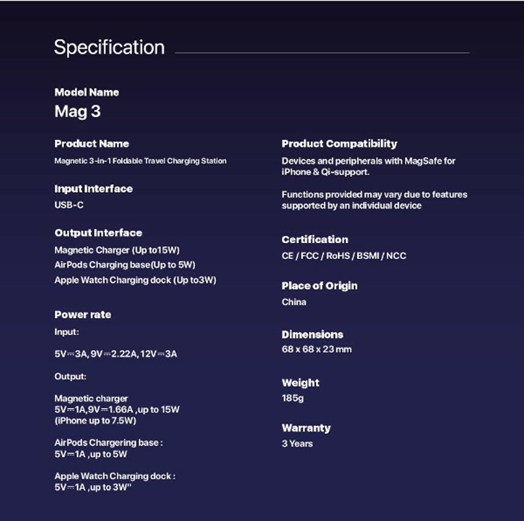Click the Certification heading
Screen dimensions: 524x521
315,240
